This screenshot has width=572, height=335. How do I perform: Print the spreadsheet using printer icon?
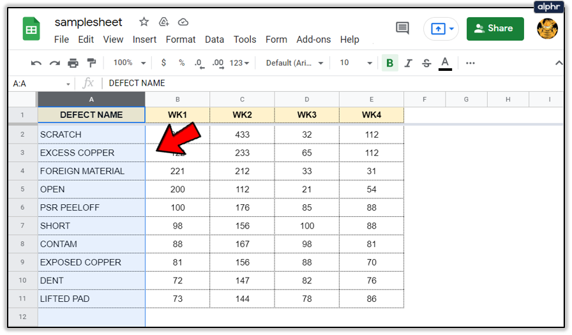point(73,63)
